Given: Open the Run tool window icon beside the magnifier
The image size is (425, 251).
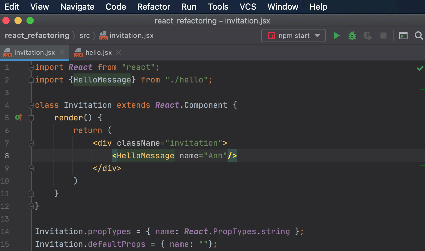Looking at the screenshot, I should click(x=403, y=36).
